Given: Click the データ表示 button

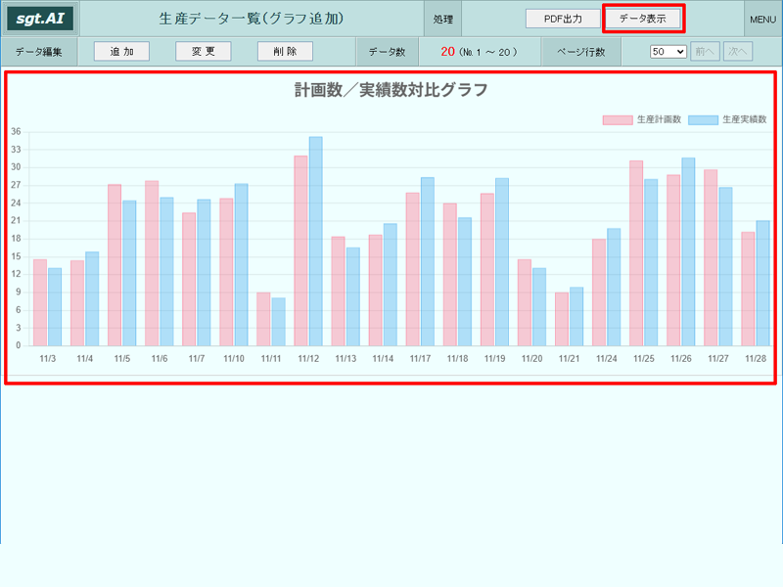Looking at the screenshot, I should pyautogui.click(x=643, y=19).
